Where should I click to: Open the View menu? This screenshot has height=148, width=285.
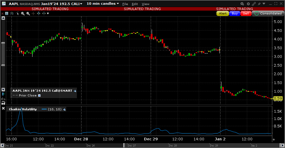145,4
